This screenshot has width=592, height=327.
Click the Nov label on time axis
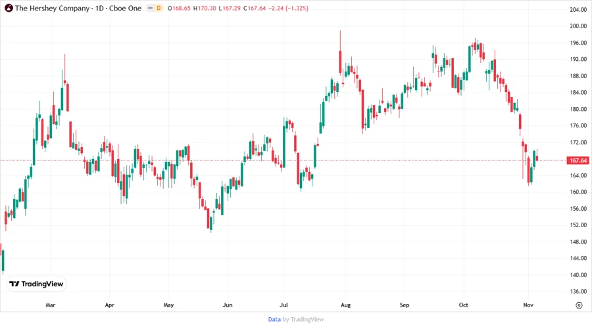point(528,305)
